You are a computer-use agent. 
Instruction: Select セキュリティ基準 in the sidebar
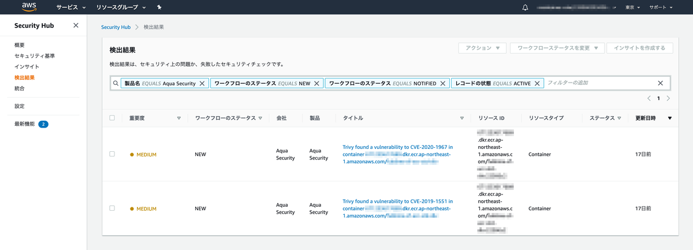pos(35,56)
